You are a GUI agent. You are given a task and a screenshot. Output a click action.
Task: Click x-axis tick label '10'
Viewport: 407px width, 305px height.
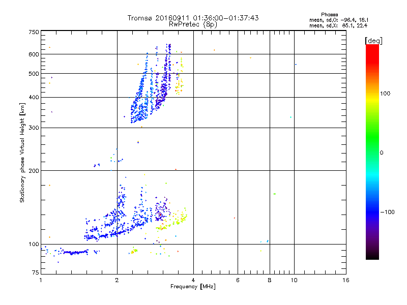(x=294, y=280)
